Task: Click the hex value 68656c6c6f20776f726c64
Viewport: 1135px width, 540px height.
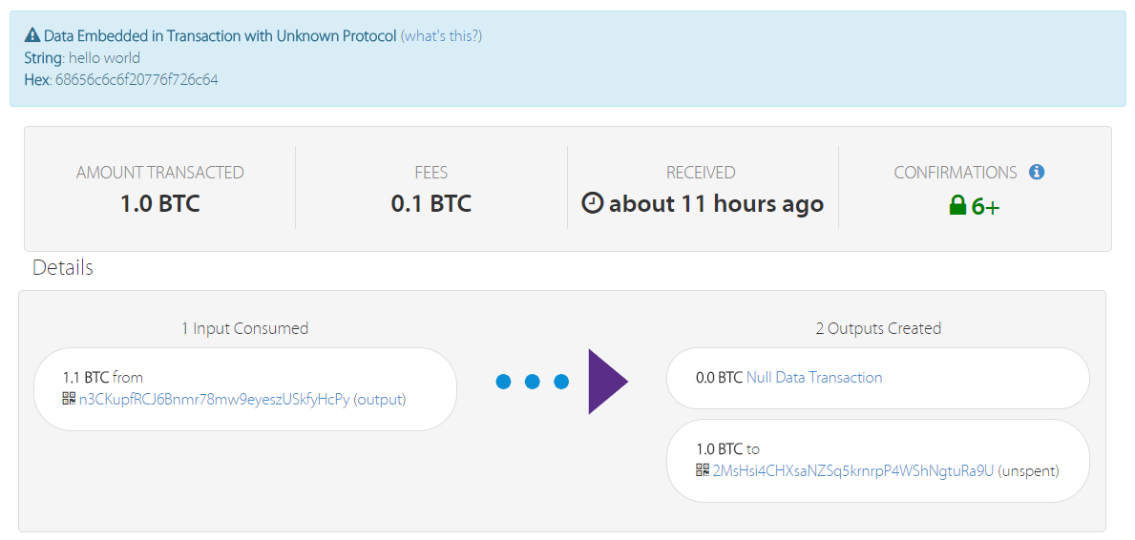Action: click(137, 80)
